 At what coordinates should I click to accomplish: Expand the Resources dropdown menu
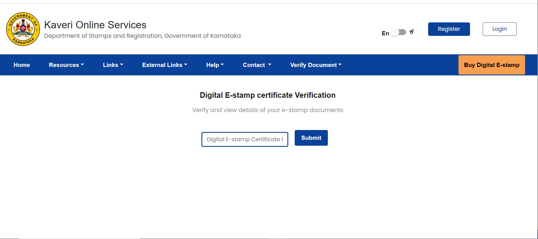click(x=66, y=65)
